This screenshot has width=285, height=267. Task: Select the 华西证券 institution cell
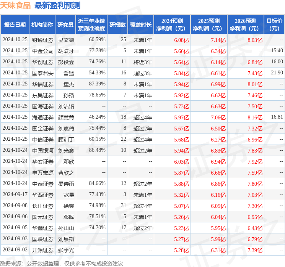pyautogui.click(x=43, y=195)
